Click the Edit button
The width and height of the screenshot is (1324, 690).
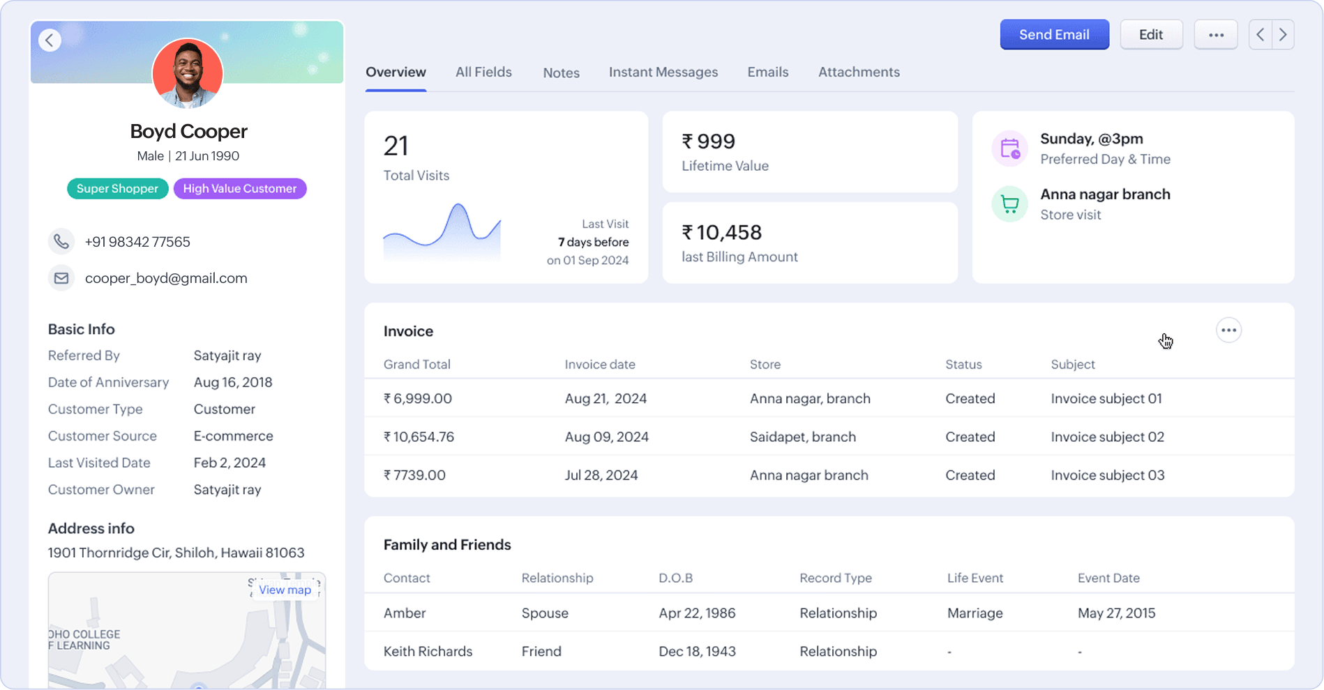point(1151,35)
